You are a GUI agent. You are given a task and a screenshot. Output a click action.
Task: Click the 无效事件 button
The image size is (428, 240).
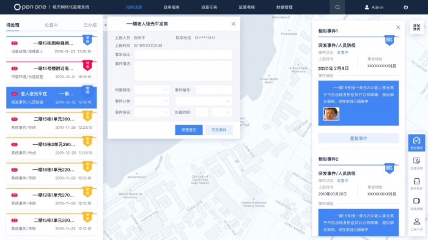pos(219,130)
